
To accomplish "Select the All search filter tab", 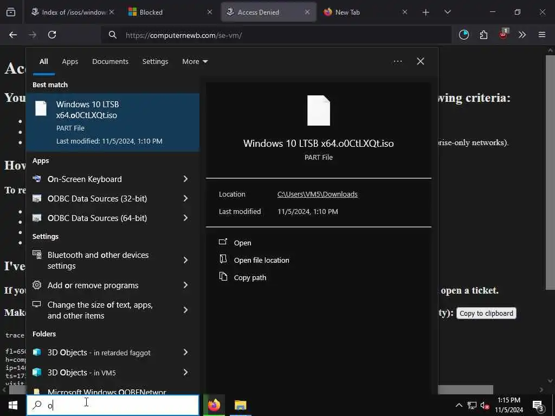I will click(x=43, y=62).
